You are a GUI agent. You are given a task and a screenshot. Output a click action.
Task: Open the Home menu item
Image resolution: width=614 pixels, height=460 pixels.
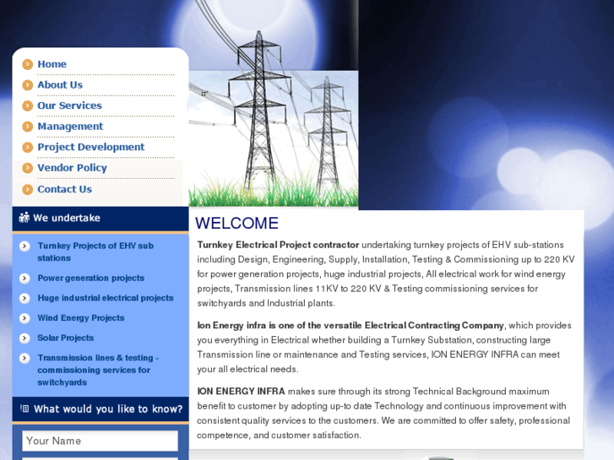tap(52, 64)
